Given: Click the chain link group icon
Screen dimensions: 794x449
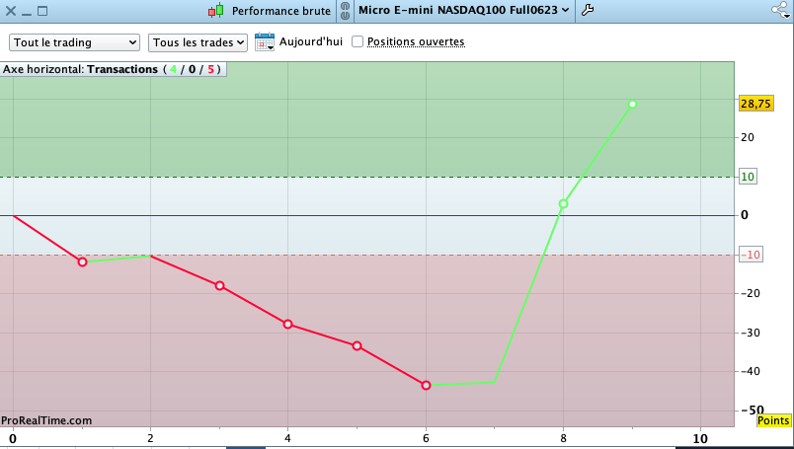Looking at the screenshot, I should tap(345, 11).
